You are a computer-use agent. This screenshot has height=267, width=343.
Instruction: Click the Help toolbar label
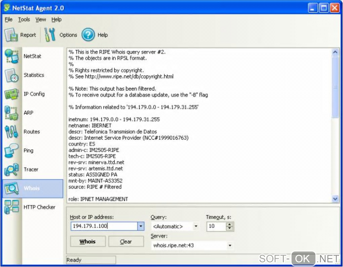click(103, 35)
